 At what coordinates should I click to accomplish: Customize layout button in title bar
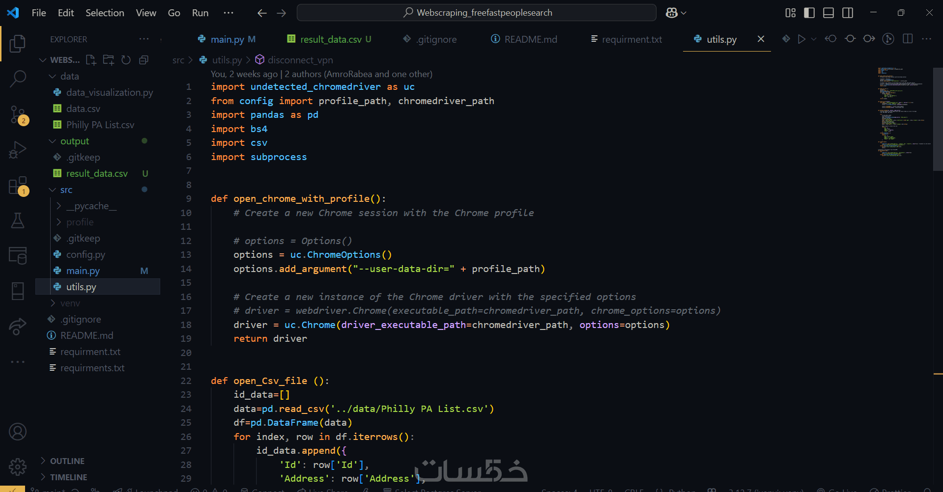pyautogui.click(x=790, y=13)
